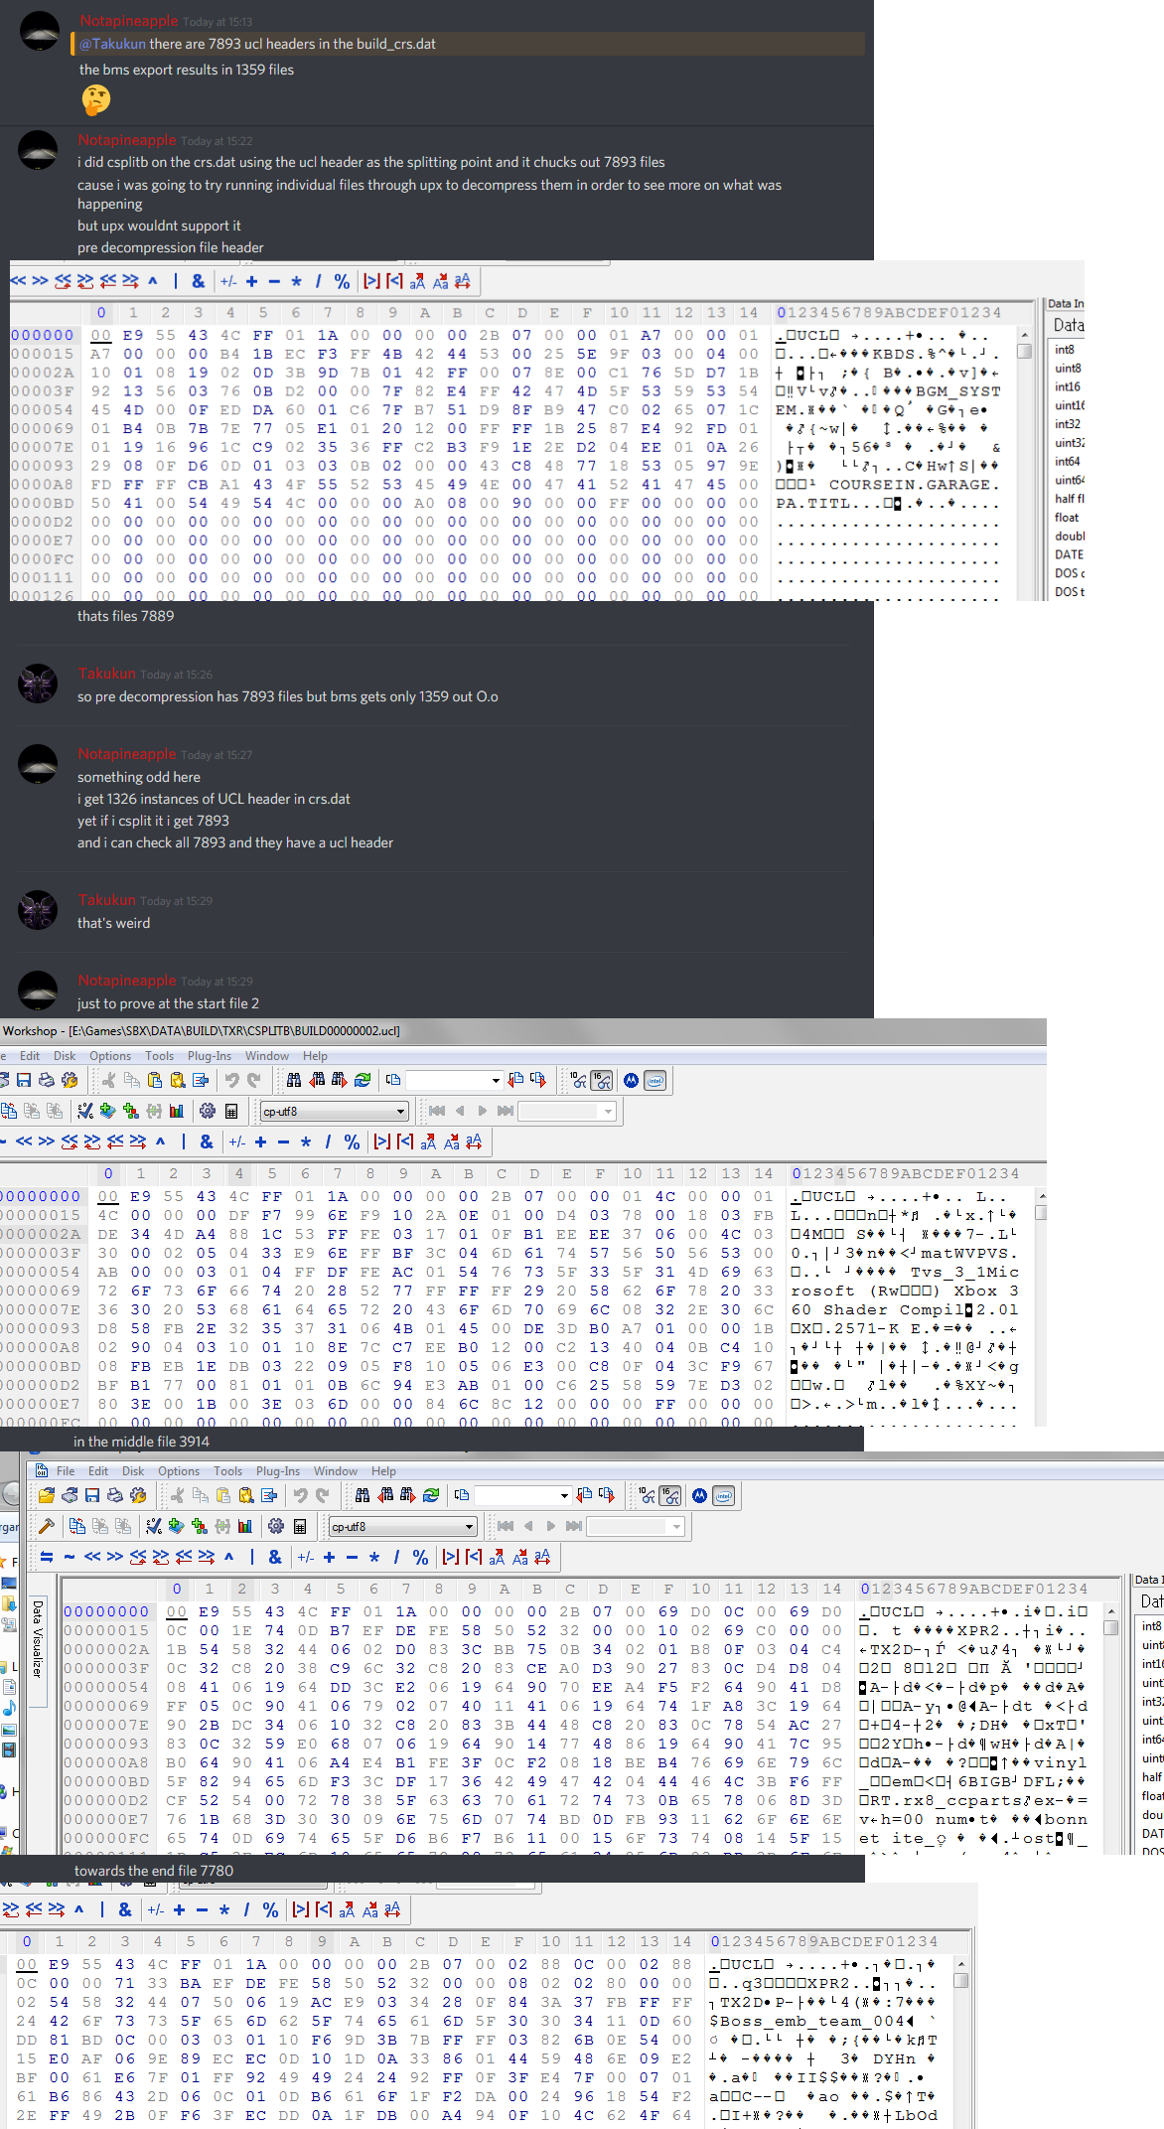This screenshot has height=2129, width=1164.
Task: Click vertical scrollbar of top hex editor snippet
Action: pyautogui.click(x=1025, y=463)
